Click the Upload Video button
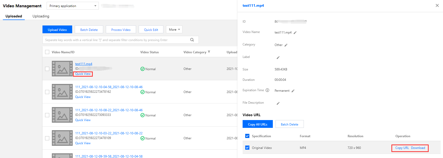 click(57, 30)
